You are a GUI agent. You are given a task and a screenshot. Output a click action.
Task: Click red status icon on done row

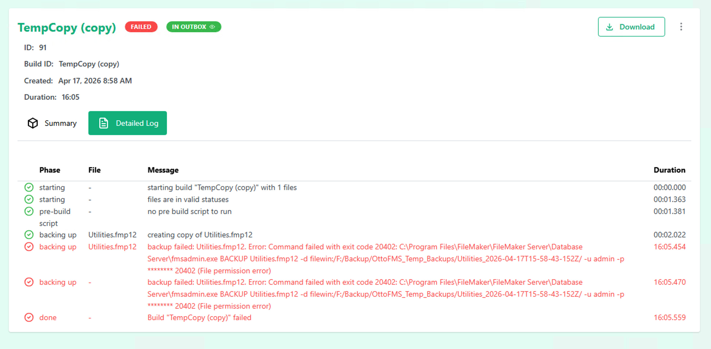tap(29, 318)
